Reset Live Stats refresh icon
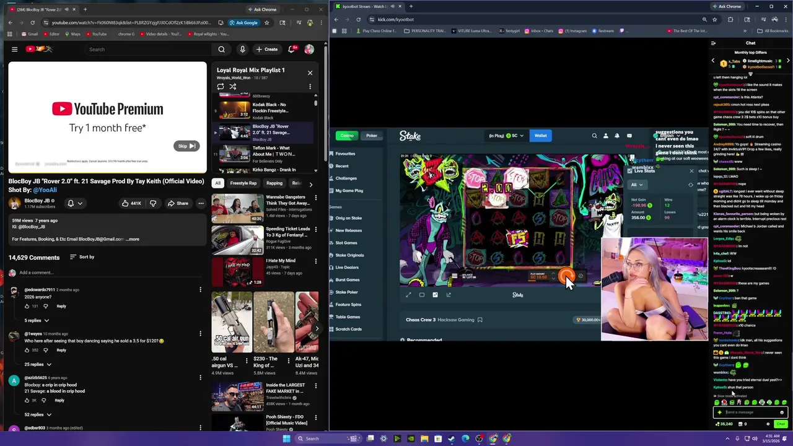The height and width of the screenshot is (446, 793). point(691,185)
